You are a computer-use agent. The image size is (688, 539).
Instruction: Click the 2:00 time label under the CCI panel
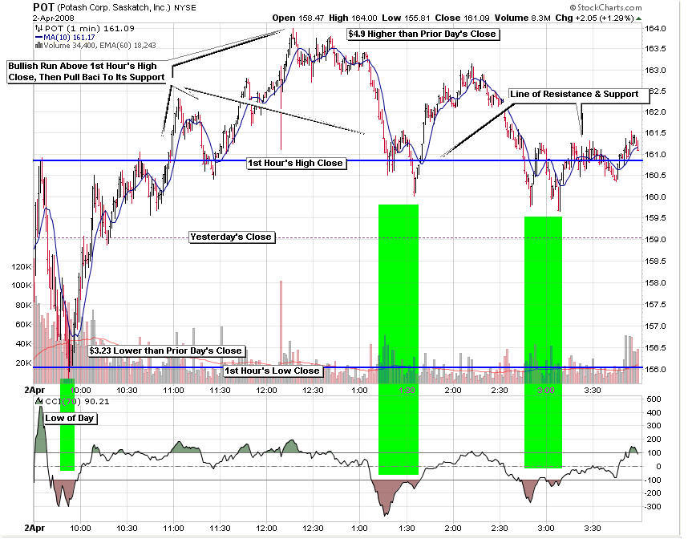[x=453, y=528]
